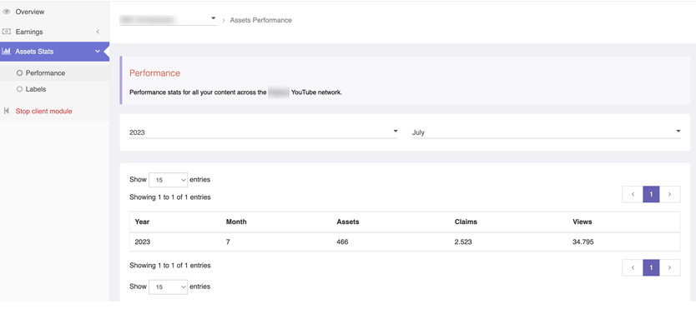Expand the Earnings menu chevron
This screenshot has width=696, height=314.
[98, 32]
